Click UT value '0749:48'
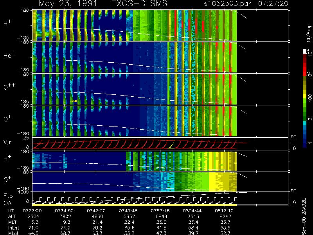Viewport: 313px width, 235px height. (128, 211)
